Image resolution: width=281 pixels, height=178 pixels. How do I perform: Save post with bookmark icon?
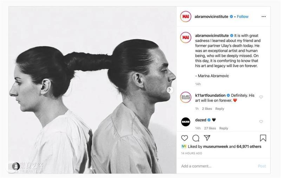click(263, 138)
